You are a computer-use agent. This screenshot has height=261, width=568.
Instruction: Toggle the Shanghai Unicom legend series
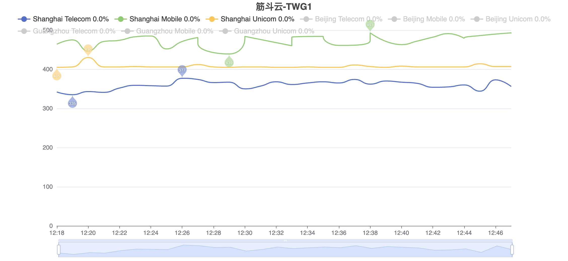click(250, 19)
